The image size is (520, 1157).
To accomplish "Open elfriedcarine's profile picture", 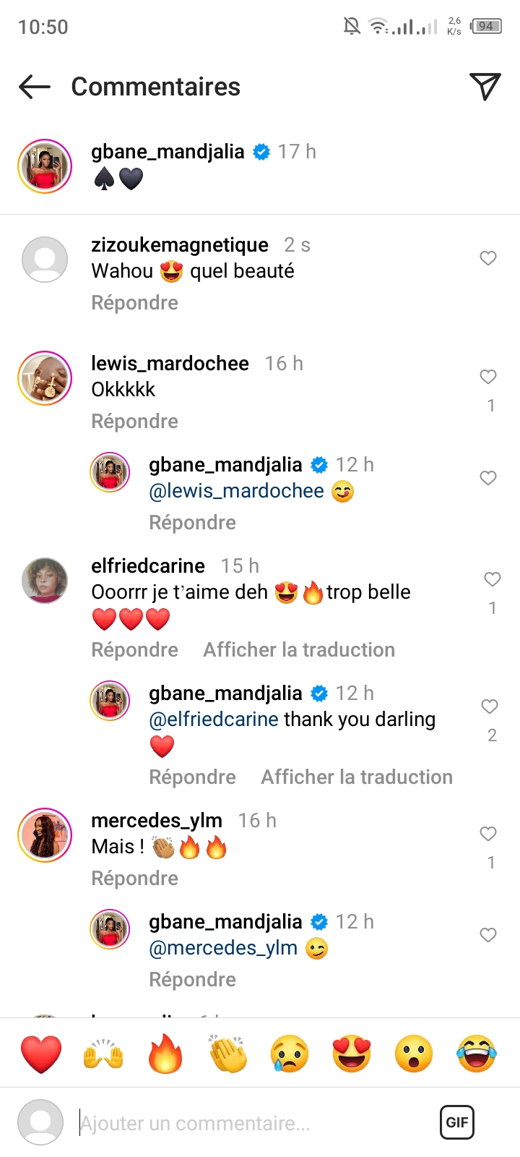I will click(45, 580).
